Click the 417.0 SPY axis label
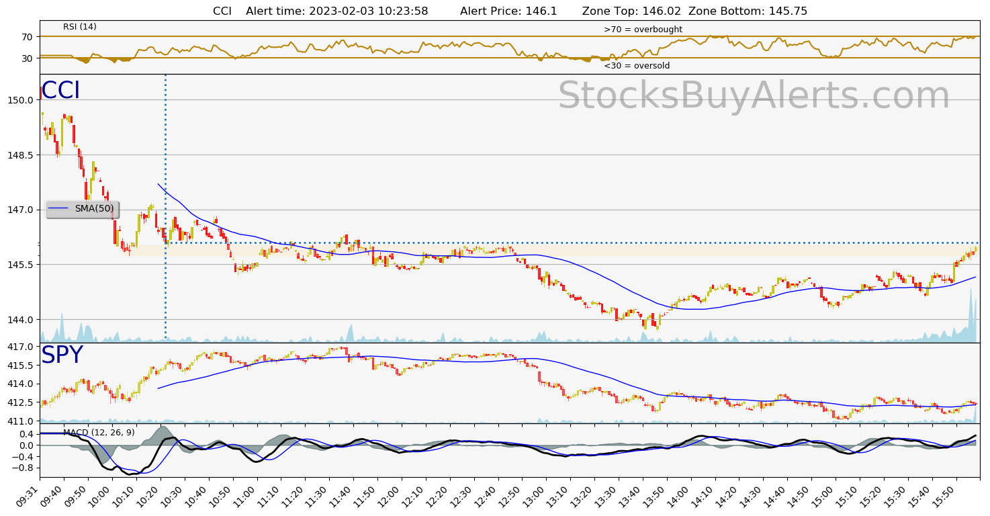The height and width of the screenshot is (516, 990). pyautogui.click(x=20, y=347)
